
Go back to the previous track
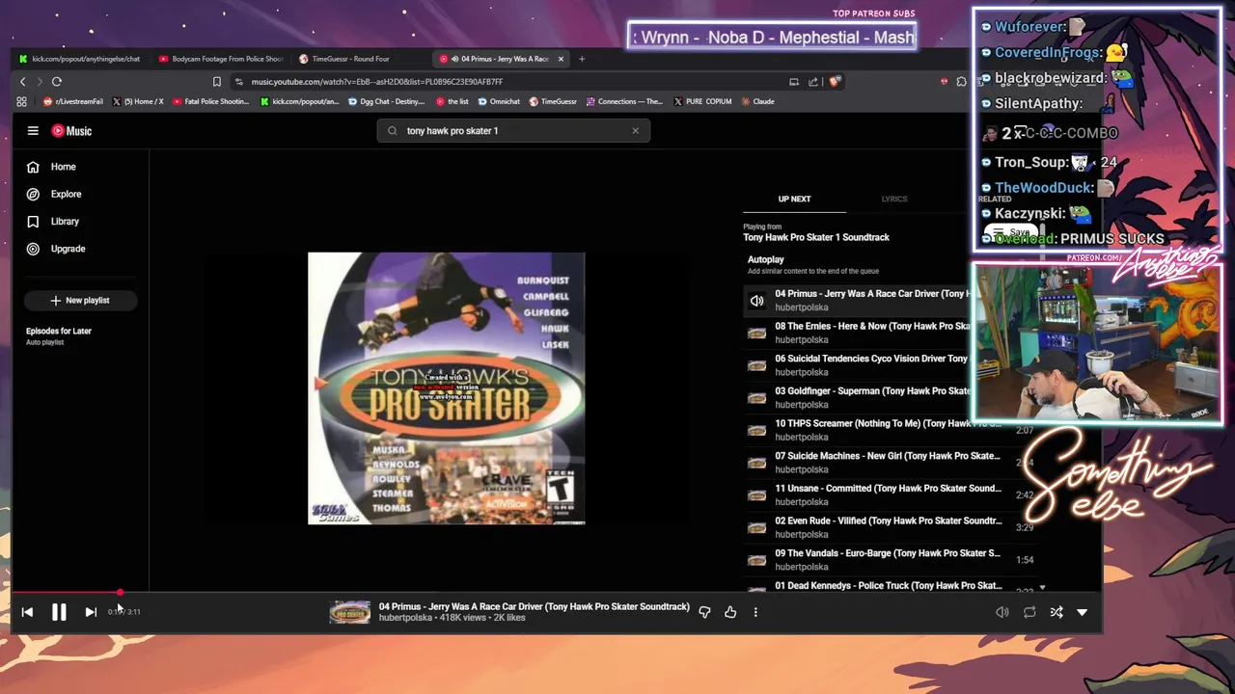27,612
